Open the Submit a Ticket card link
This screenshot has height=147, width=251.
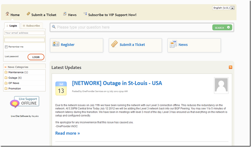[132, 45]
